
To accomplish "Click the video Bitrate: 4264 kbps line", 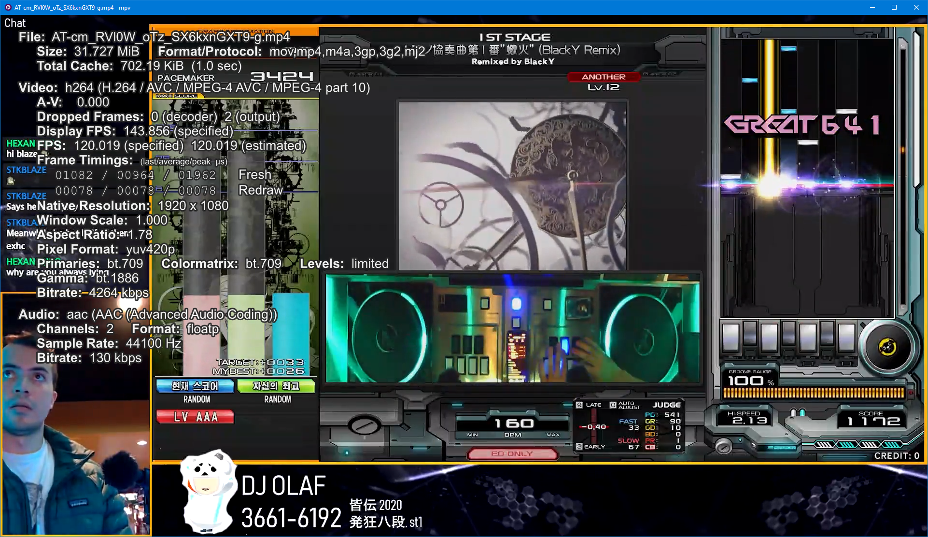I will click(x=93, y=293).
